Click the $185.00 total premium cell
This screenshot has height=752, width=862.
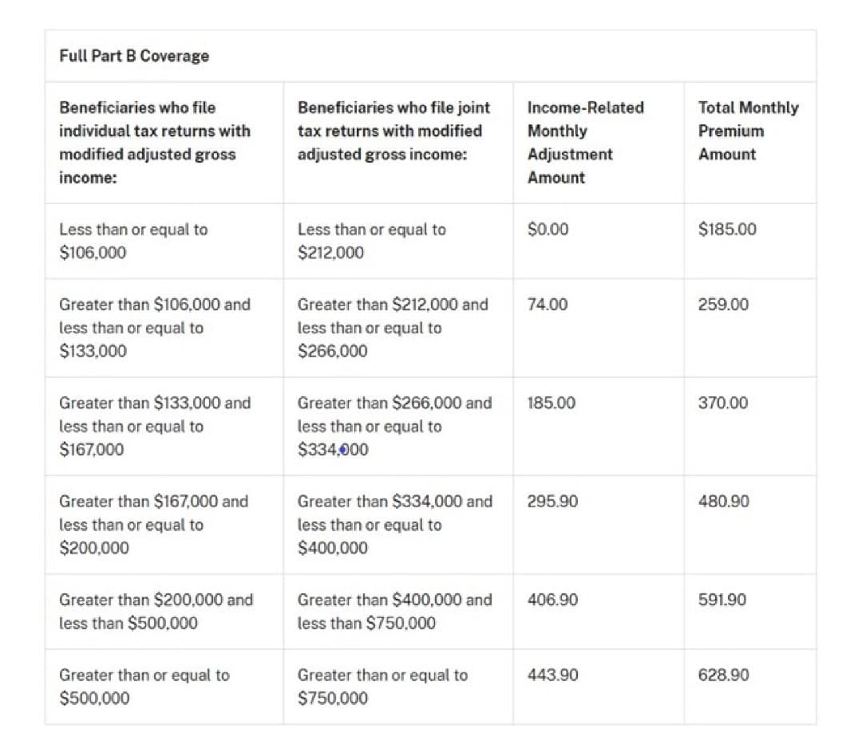tap(727, 230)
